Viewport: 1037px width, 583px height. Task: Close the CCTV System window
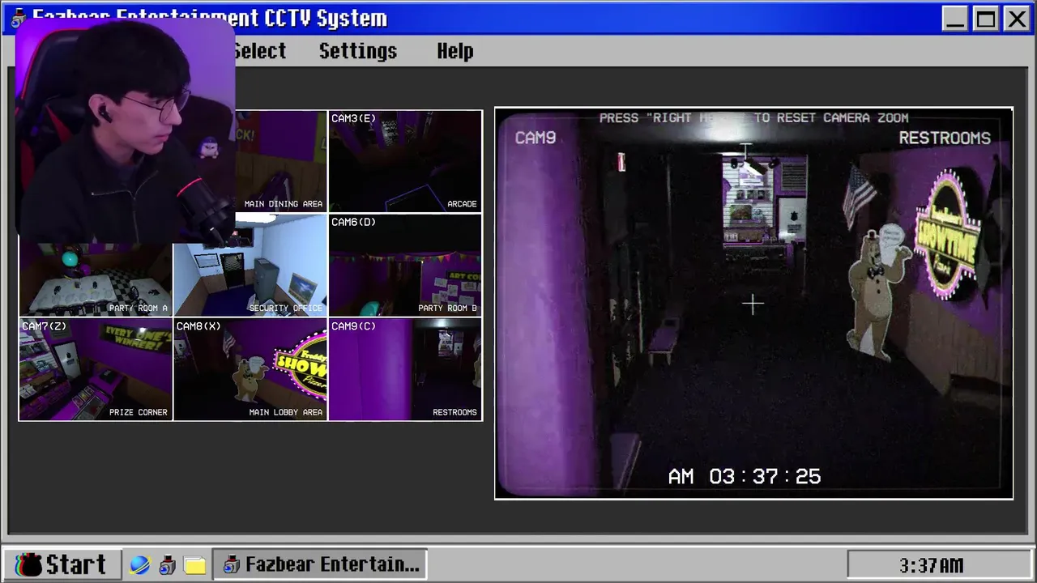coord(1017,19)
